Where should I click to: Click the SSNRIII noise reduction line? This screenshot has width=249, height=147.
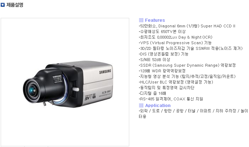(x=191, y=48)
